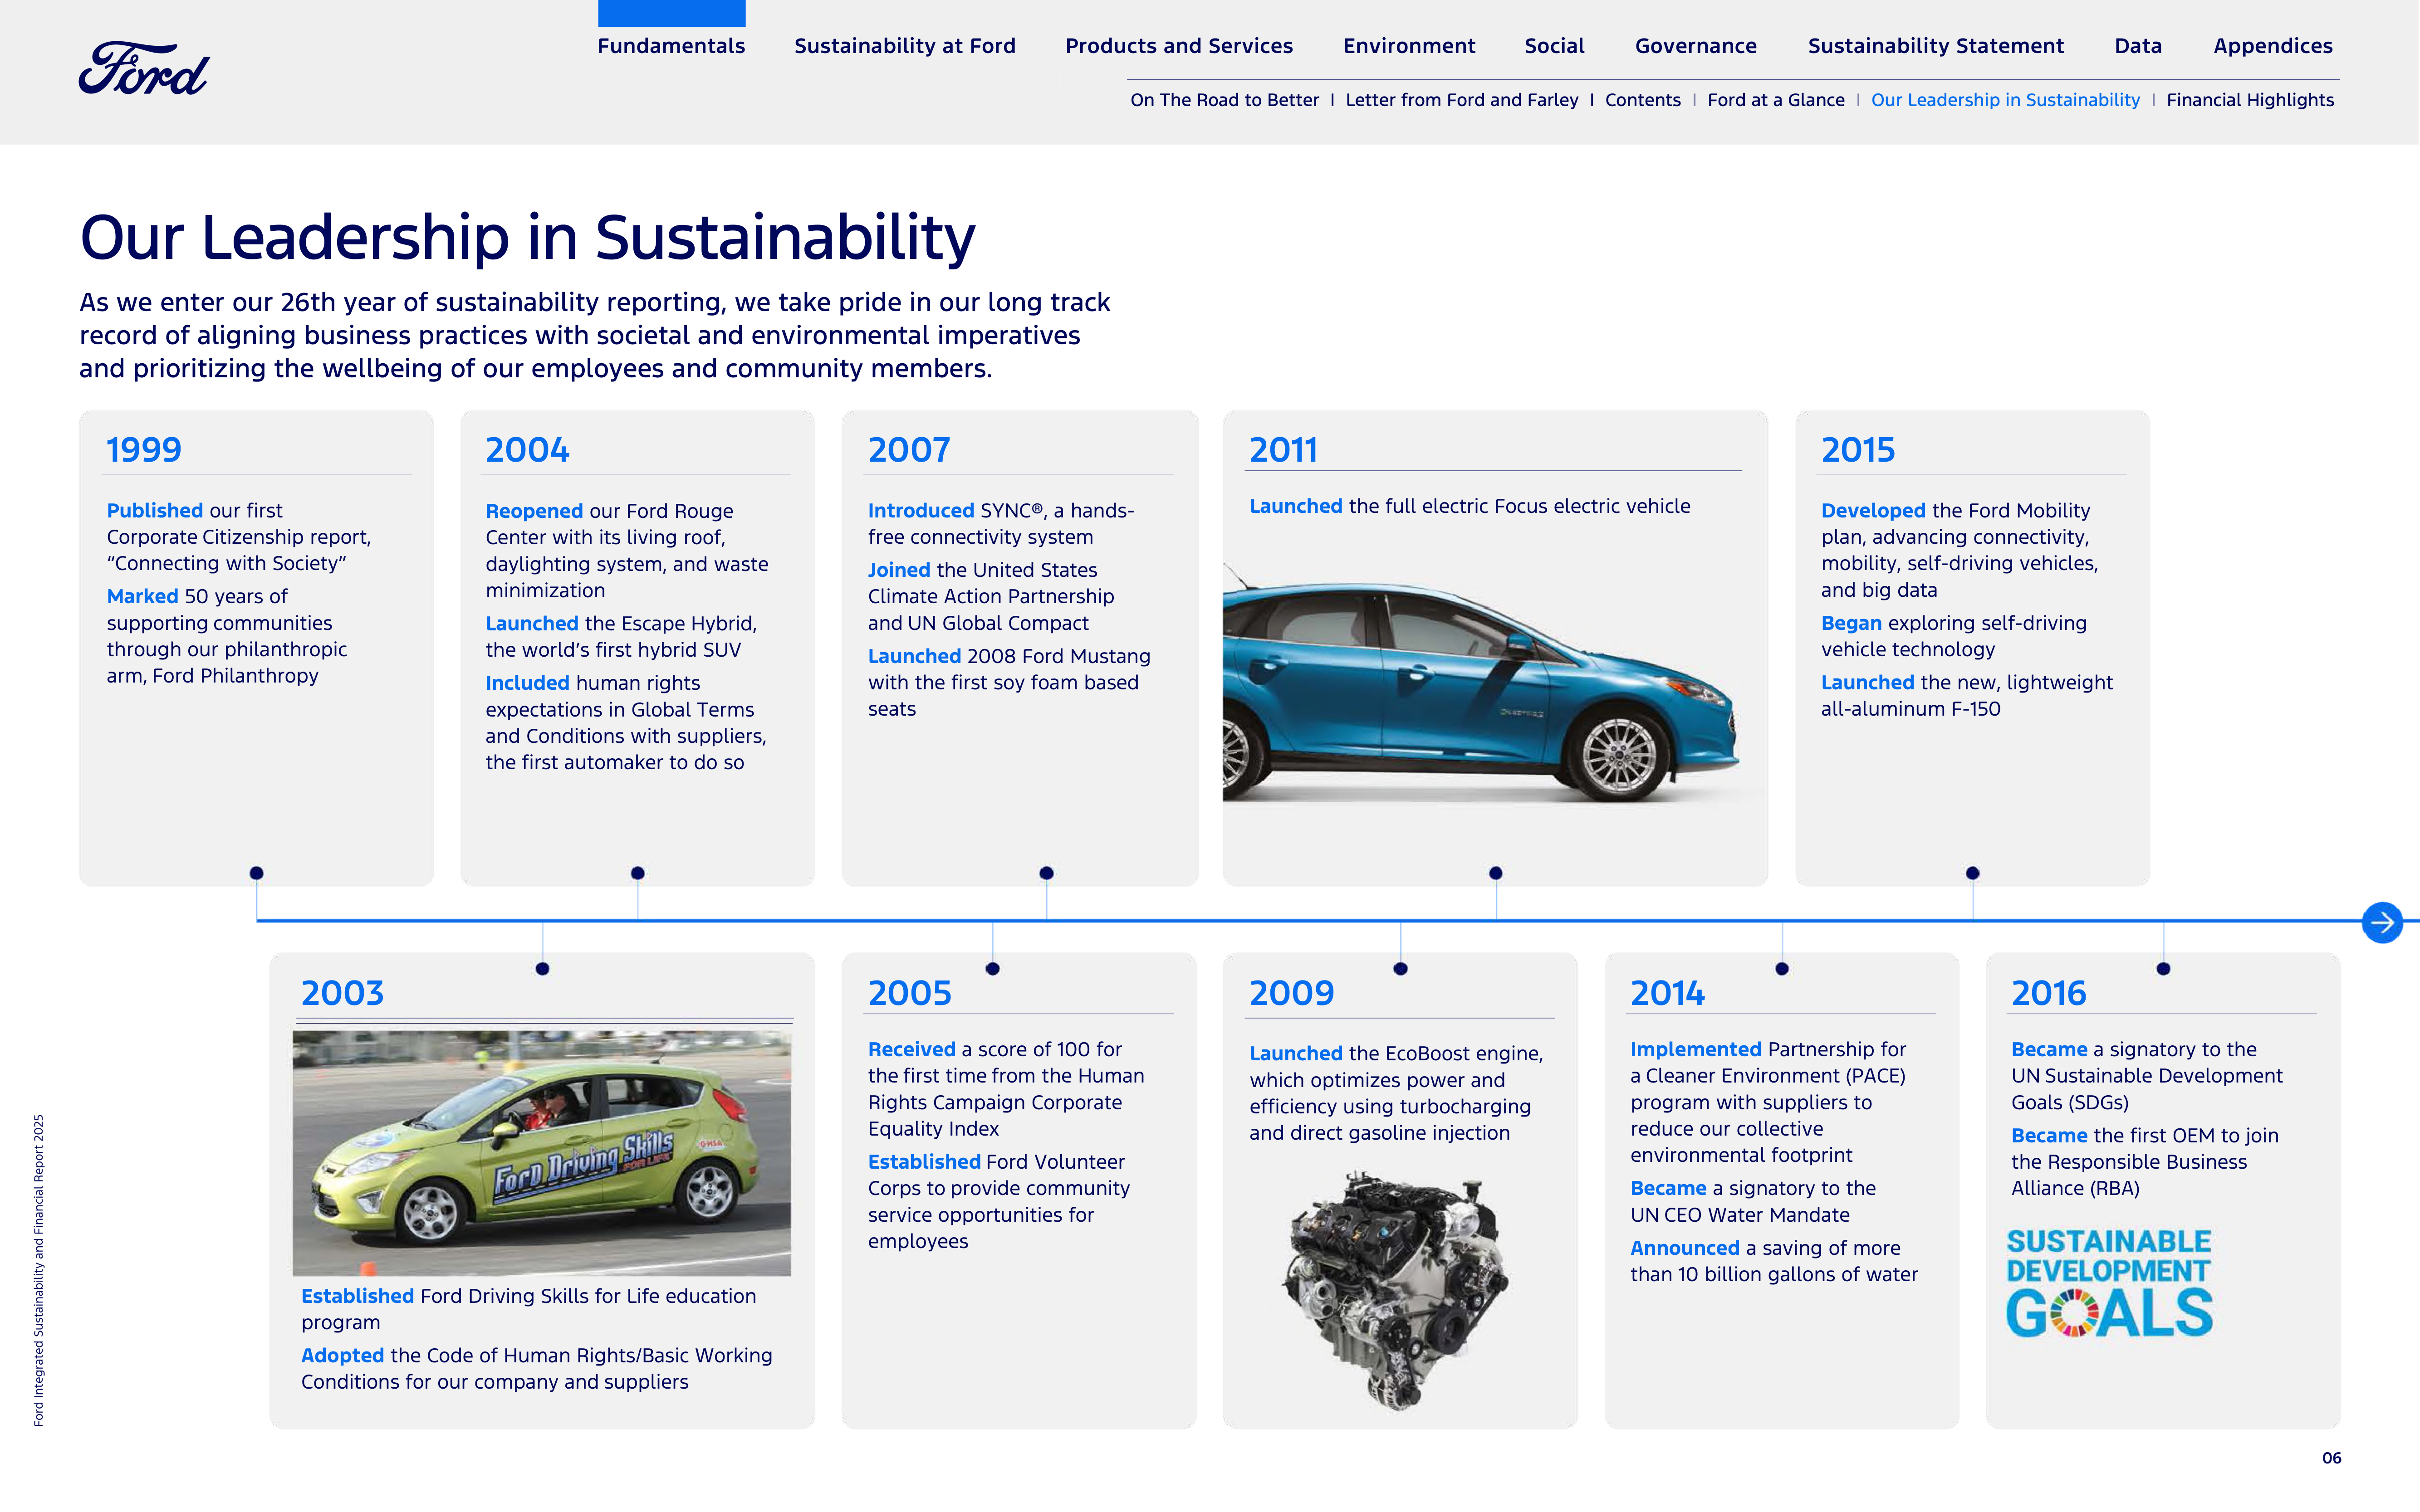This screenshot has width=2420, height=1512.
Task: Click the 2009 timeline dot
Action: [x=1401, y=968]
